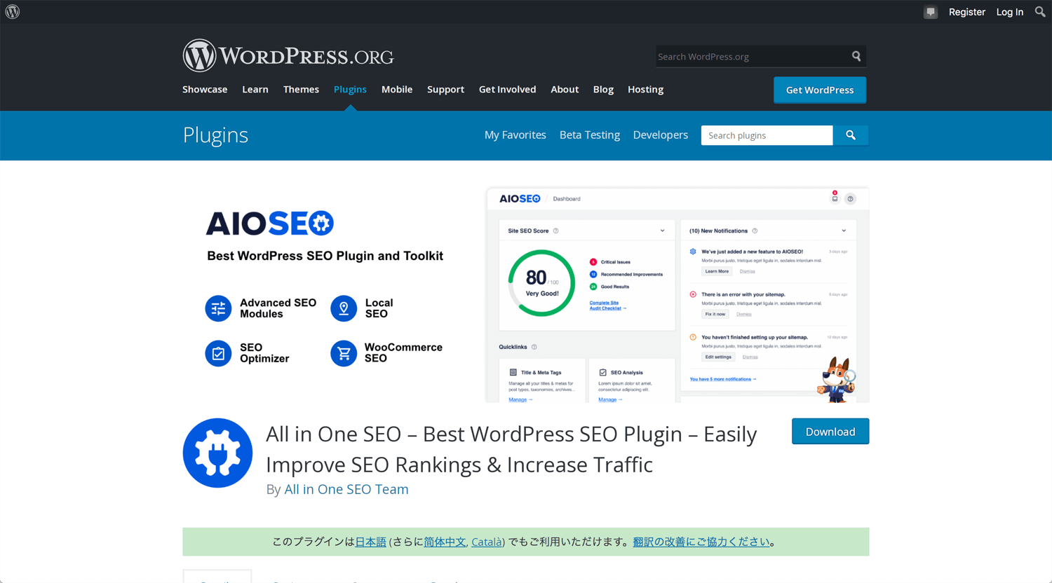Click Learn More button in notification preview
The height and width of the screenshot is (583, 1052).
pyautogui.click(x=717, y=271)
